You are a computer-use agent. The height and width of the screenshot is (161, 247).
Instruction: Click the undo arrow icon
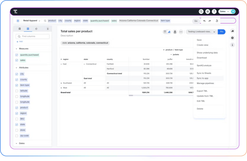point(204,21)
